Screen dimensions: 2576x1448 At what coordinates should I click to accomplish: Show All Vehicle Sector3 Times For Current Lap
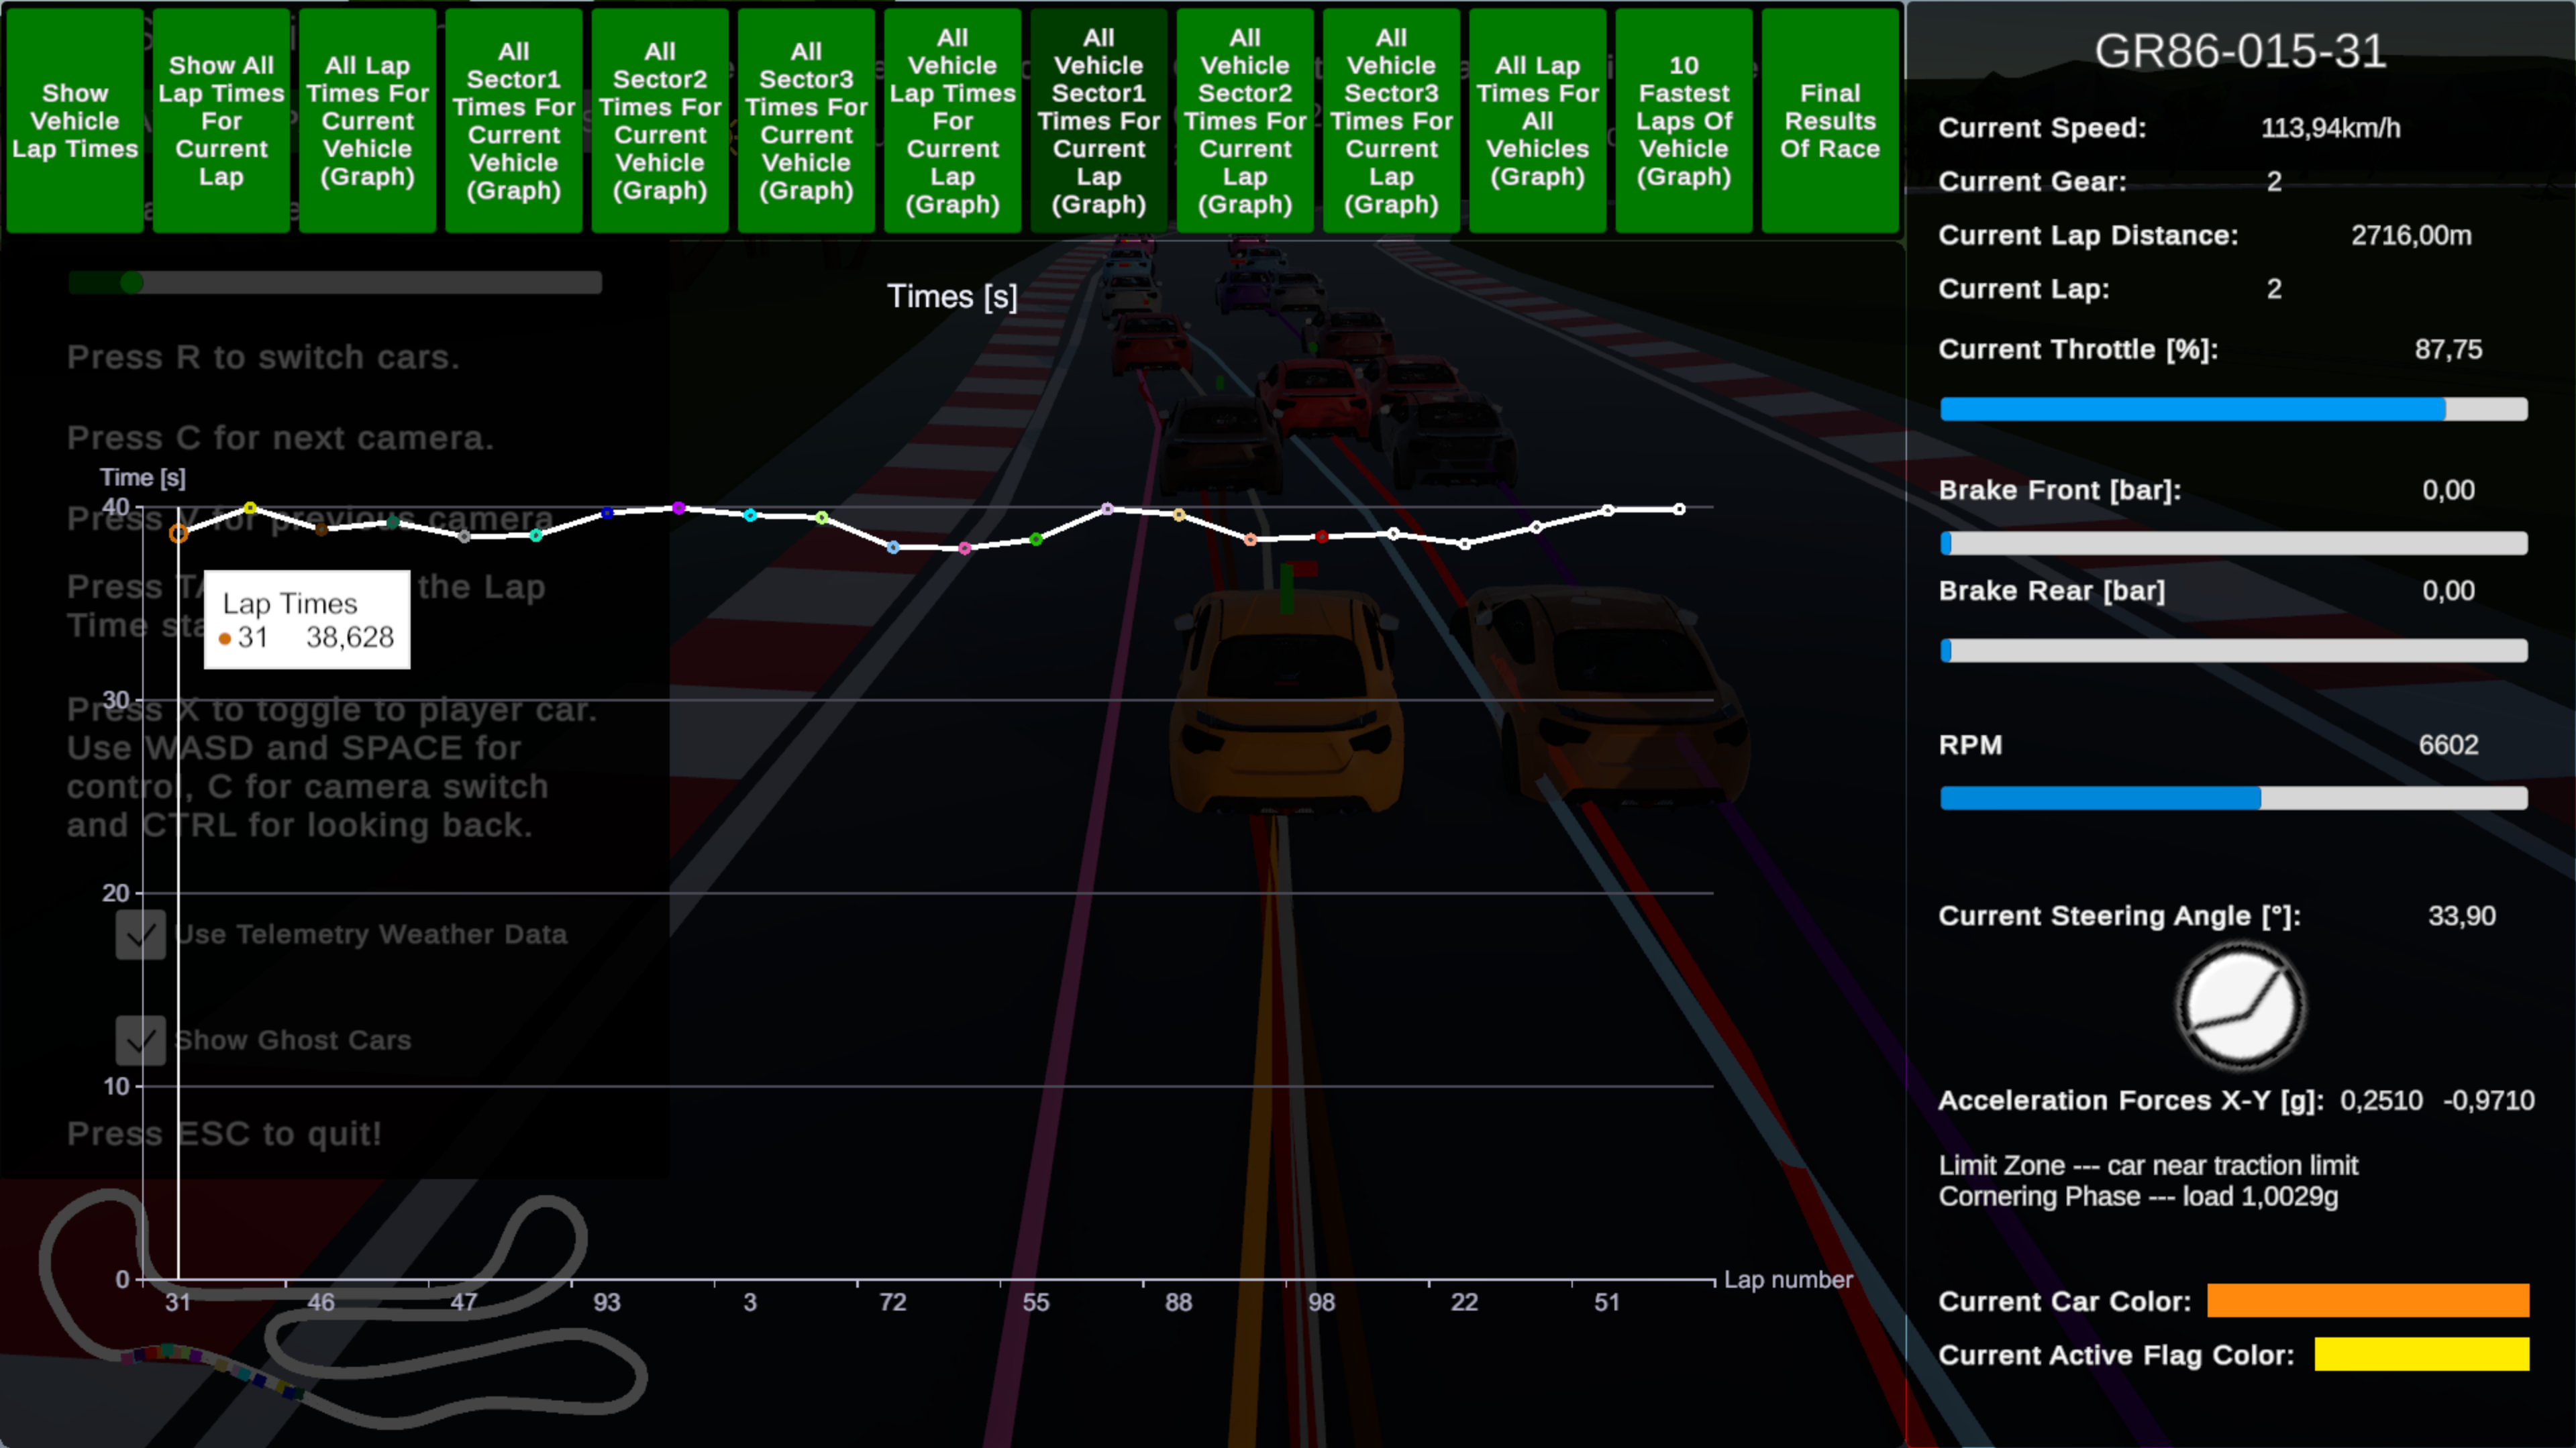[1391, 121]
